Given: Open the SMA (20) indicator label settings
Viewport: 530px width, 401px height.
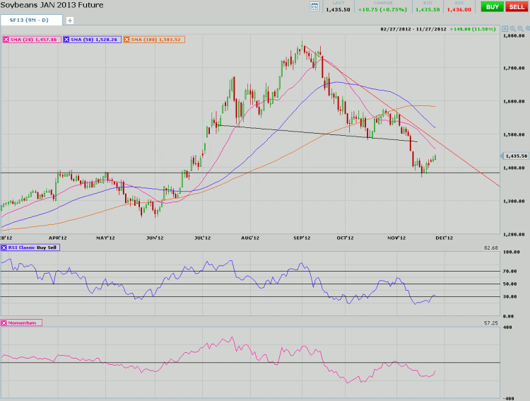Looking at the screenshot, I should (x=35, y=40).
